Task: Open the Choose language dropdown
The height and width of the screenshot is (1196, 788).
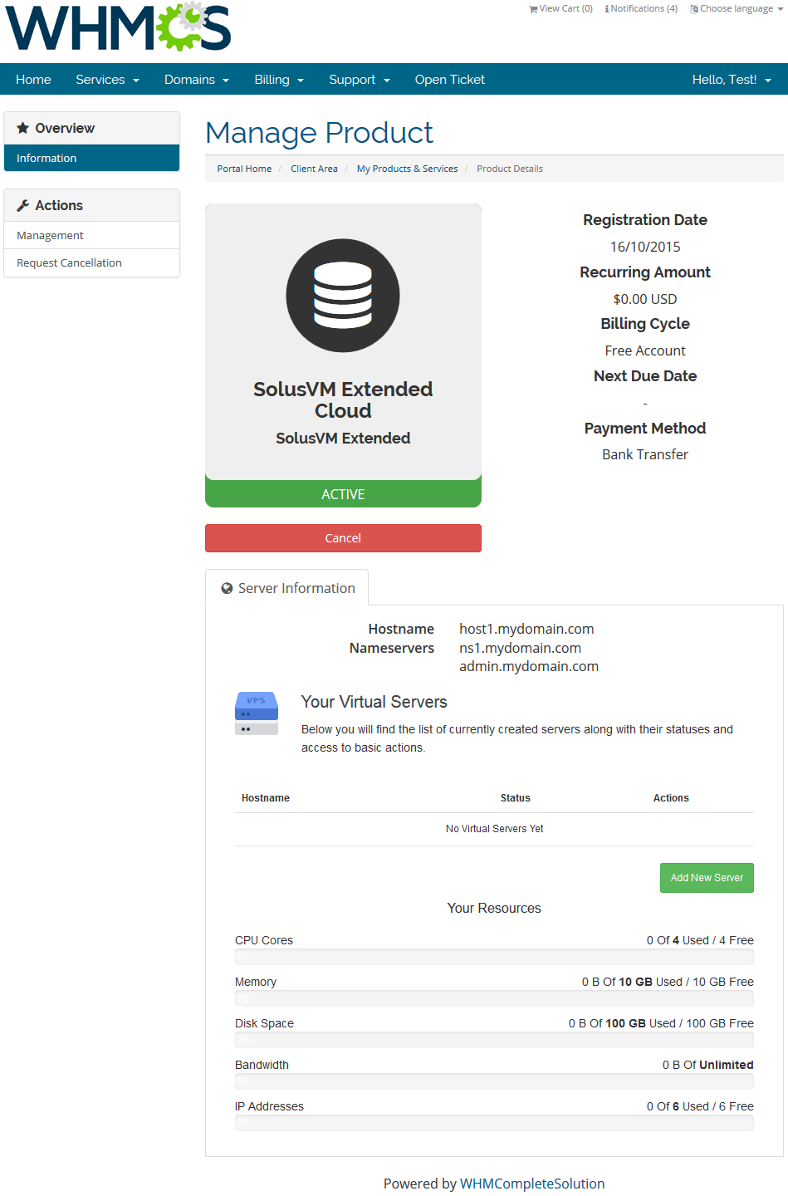Action: pos(737,9)
